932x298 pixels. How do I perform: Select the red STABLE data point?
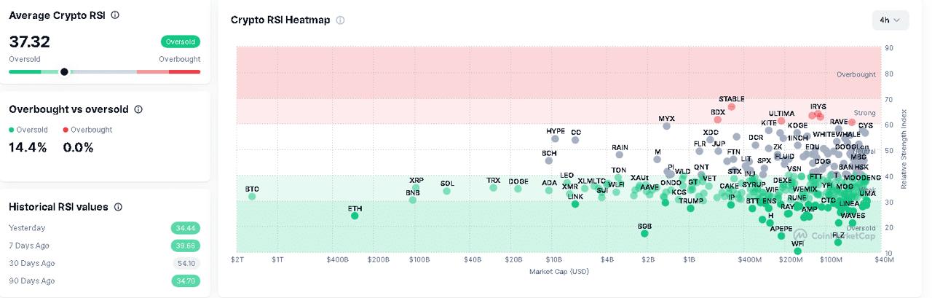732,107
